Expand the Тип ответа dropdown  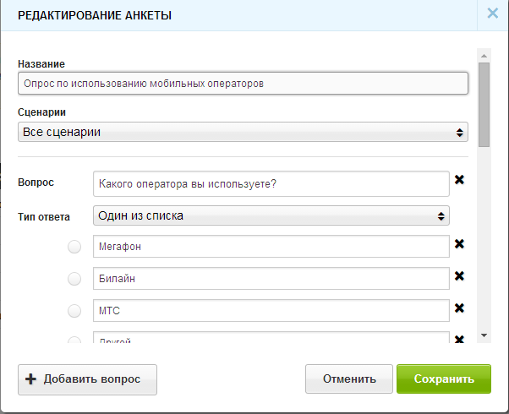[271, 216]
